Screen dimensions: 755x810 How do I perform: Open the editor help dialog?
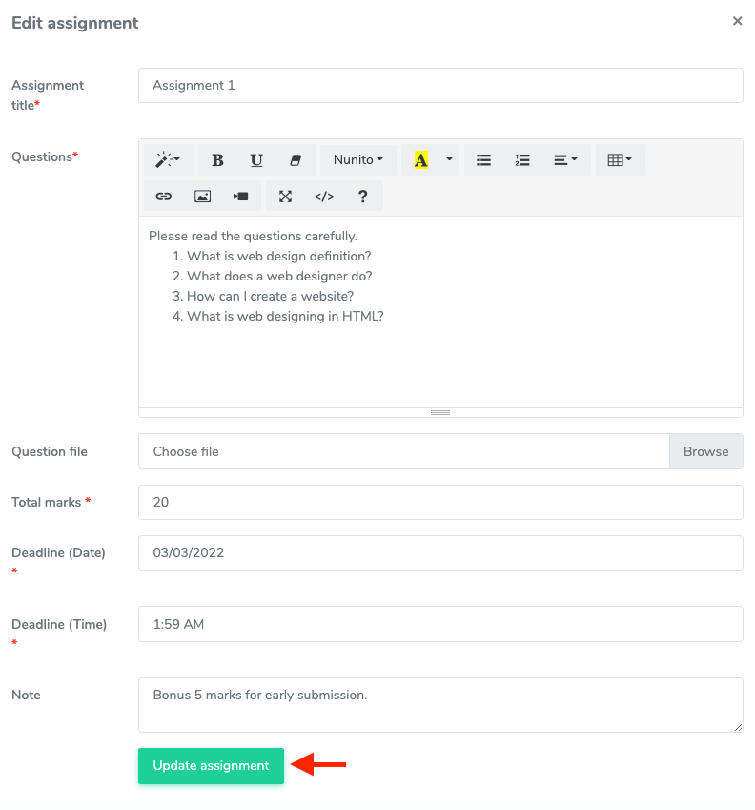tap(363, 196)
